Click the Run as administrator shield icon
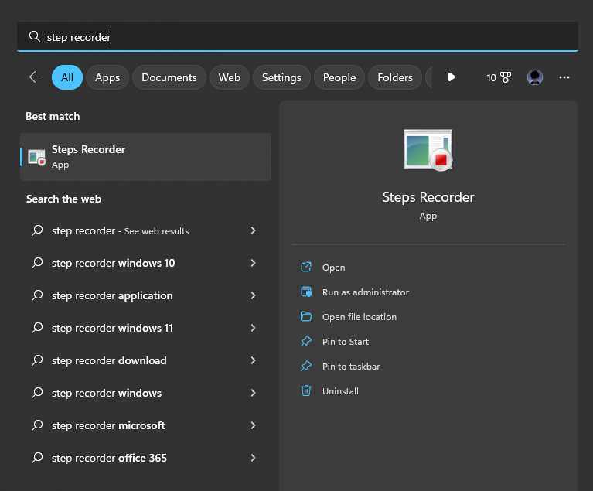The height and width of the screenshot is (491, 593). (306, 292)
